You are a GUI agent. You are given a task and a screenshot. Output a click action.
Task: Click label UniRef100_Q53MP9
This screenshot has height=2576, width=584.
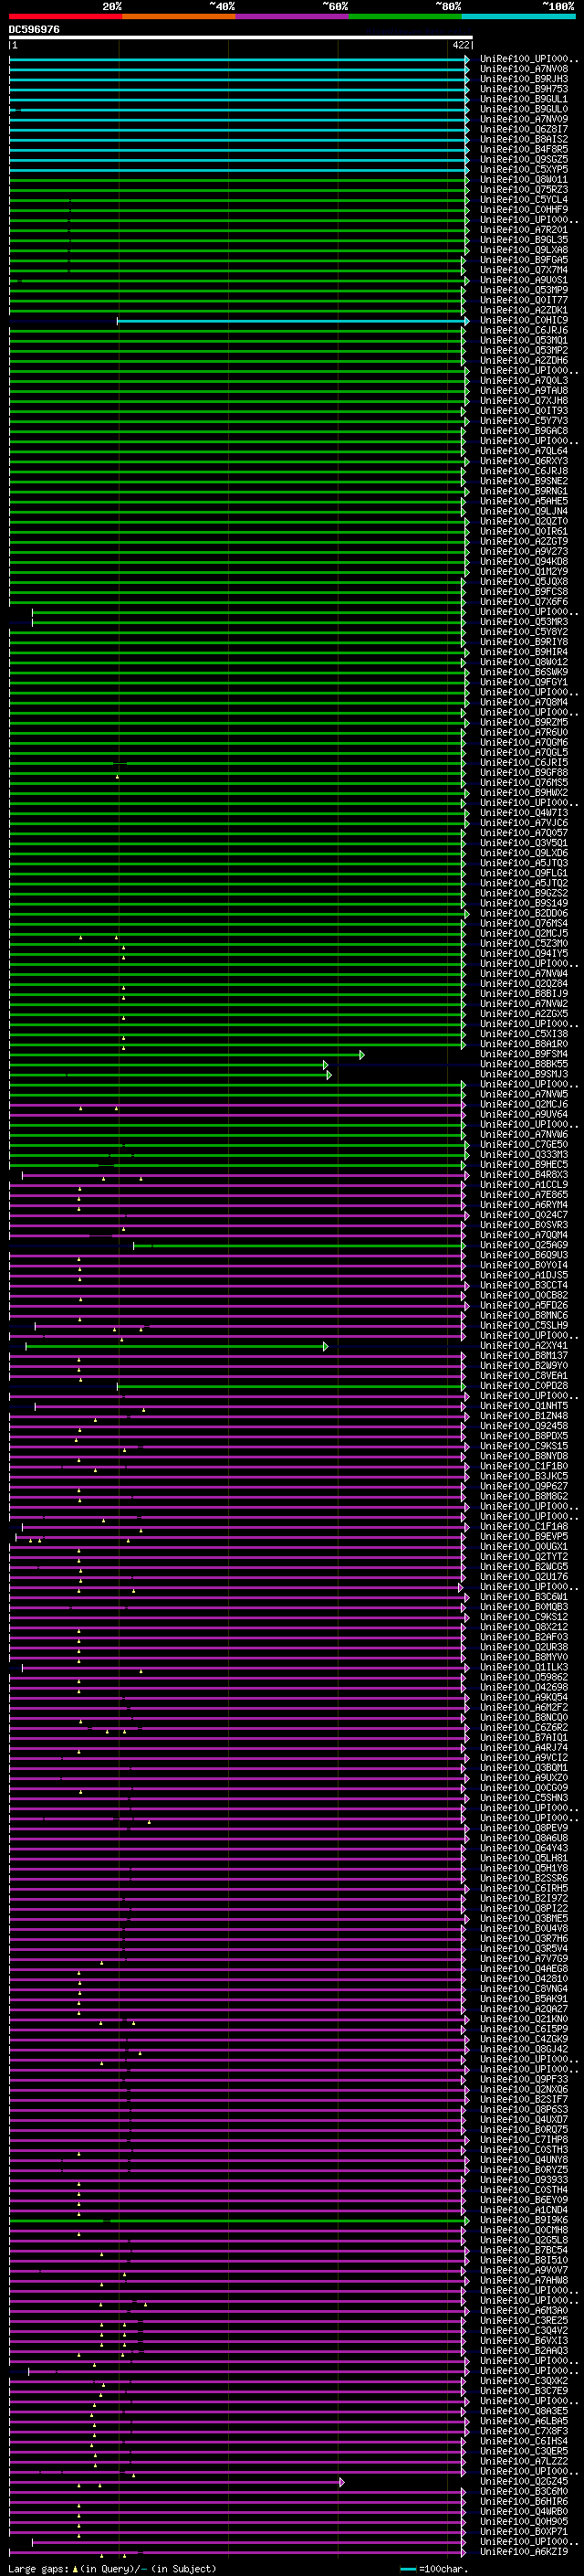pos(524,290)
